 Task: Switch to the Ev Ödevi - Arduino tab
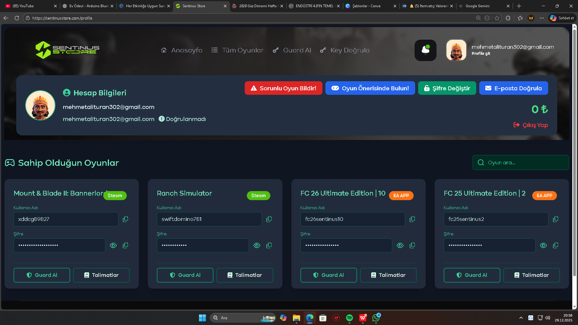(88, 6)
